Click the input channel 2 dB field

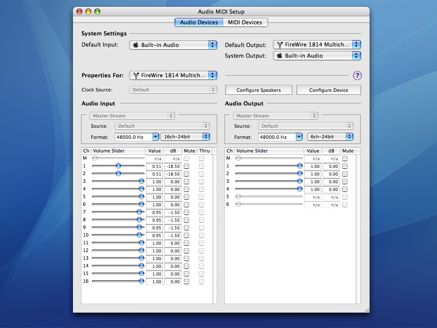click(173, 174)
